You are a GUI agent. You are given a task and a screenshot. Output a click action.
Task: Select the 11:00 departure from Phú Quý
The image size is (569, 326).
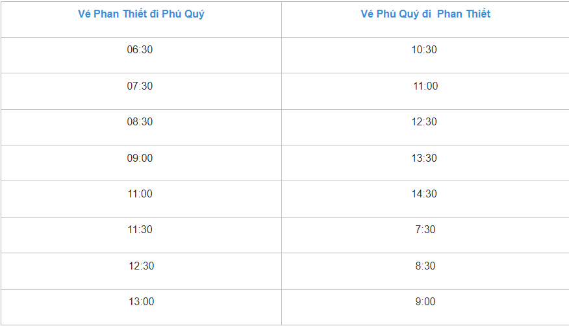[425, 86]
